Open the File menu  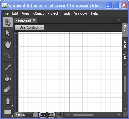(x=6, y=13)
